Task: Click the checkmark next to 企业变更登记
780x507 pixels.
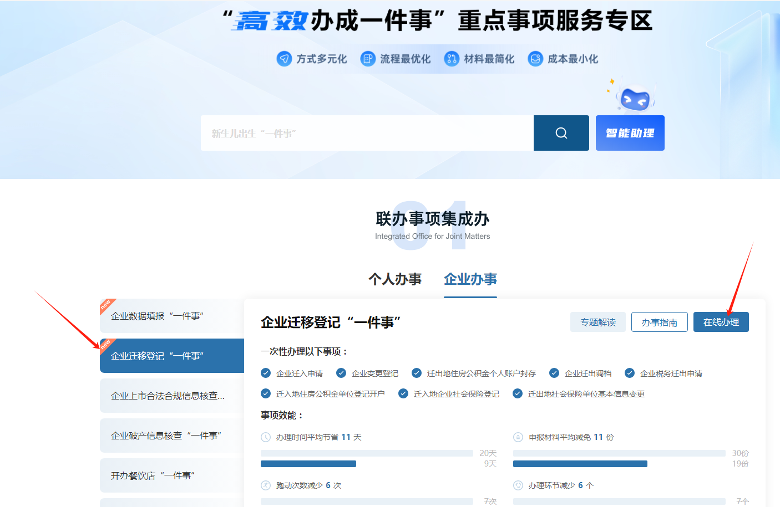Action: point(341,373)
